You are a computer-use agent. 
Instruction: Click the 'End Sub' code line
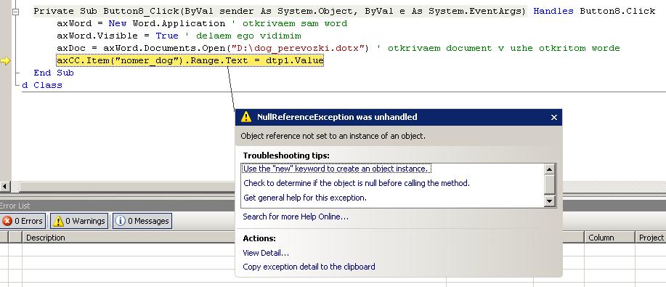coord(54,73)
